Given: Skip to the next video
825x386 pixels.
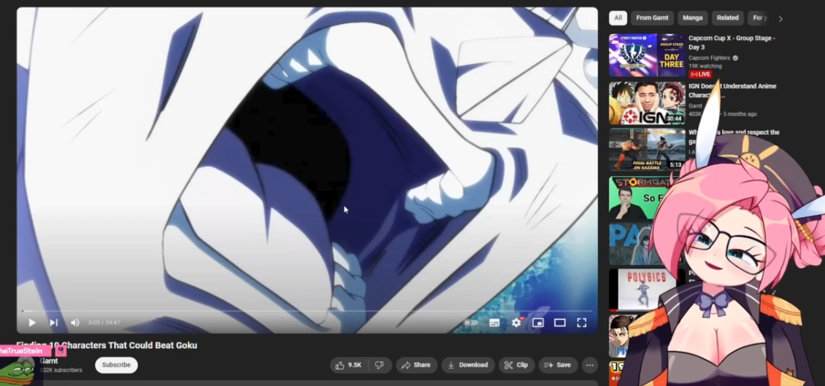Looking at the screenshot, I should [54, 323].
